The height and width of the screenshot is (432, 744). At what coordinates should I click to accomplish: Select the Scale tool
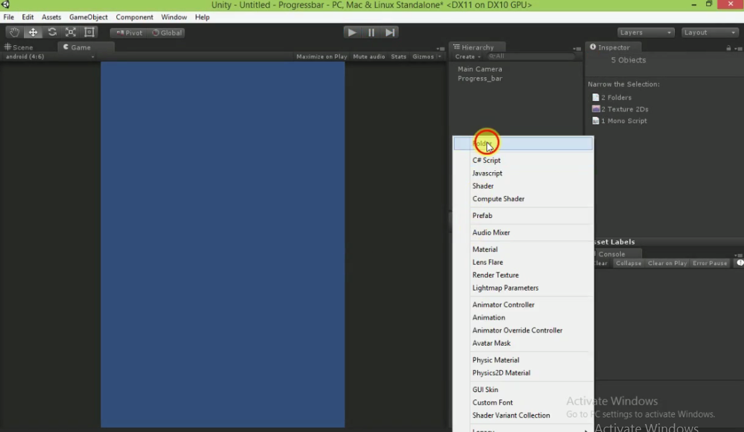[71, 32]
